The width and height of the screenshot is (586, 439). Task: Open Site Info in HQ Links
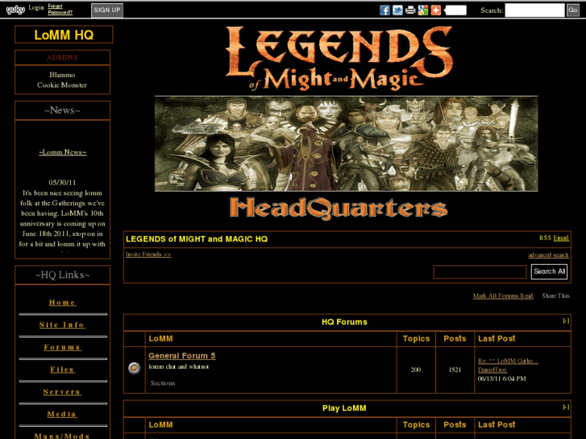tap(62, 325)
